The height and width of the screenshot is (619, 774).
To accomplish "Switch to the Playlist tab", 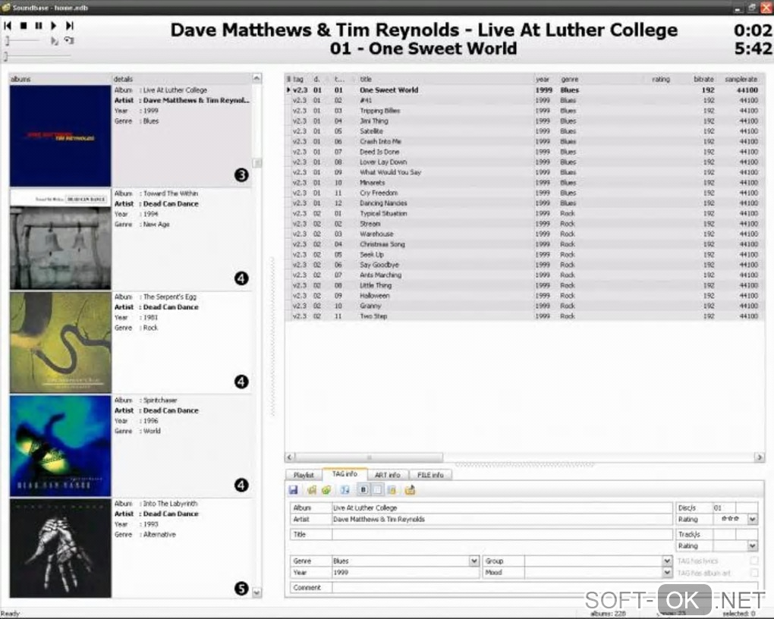I will pos(304,475).
